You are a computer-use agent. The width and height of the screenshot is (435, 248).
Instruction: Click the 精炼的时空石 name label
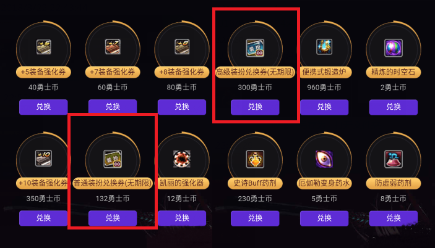394,72
